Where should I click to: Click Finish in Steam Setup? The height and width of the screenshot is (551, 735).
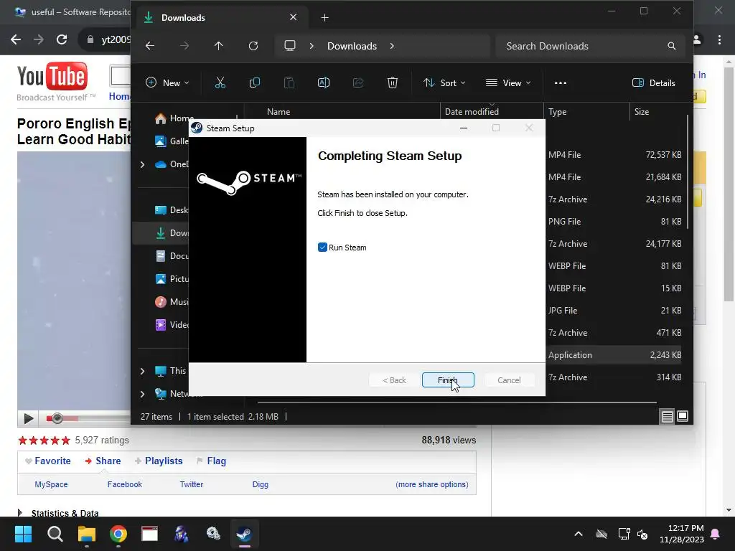point(448,380)
